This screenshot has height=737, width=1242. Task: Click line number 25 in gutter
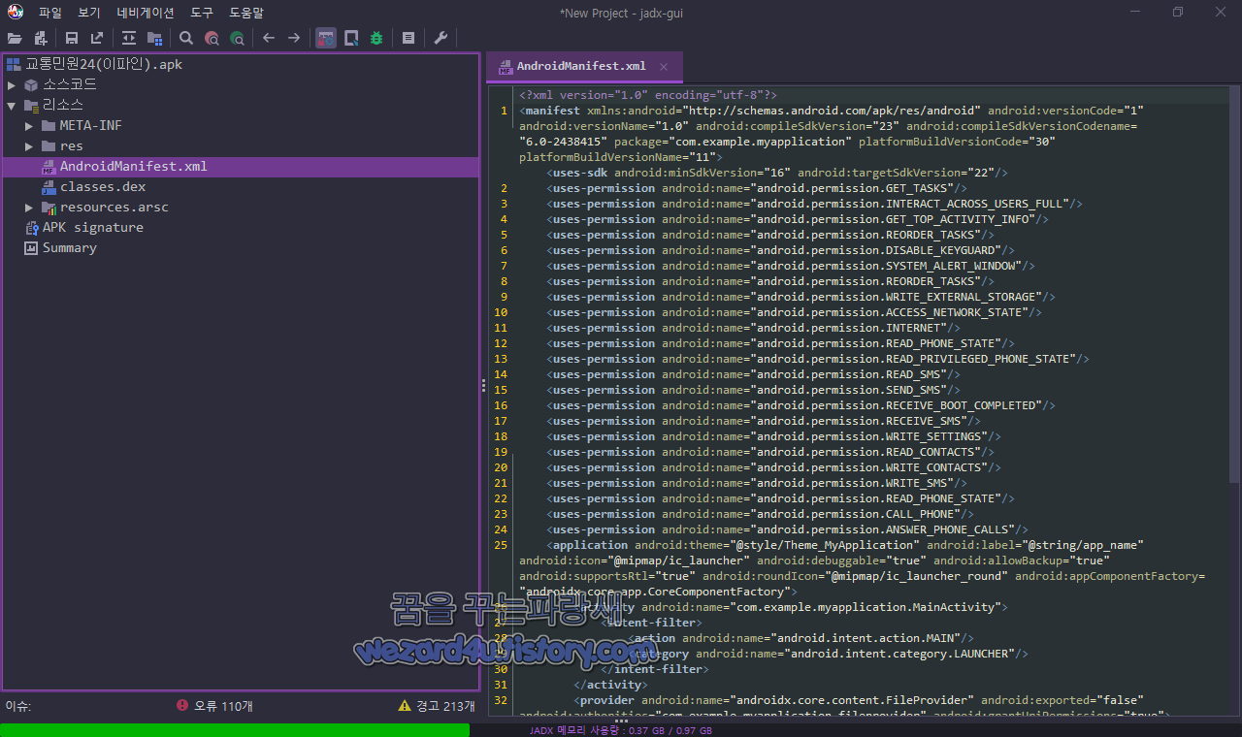501,545
